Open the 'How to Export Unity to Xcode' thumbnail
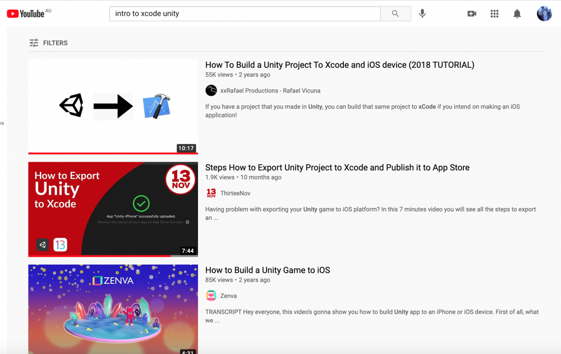The width and height of the screenshot is (561, 354). tap(113, 209)
